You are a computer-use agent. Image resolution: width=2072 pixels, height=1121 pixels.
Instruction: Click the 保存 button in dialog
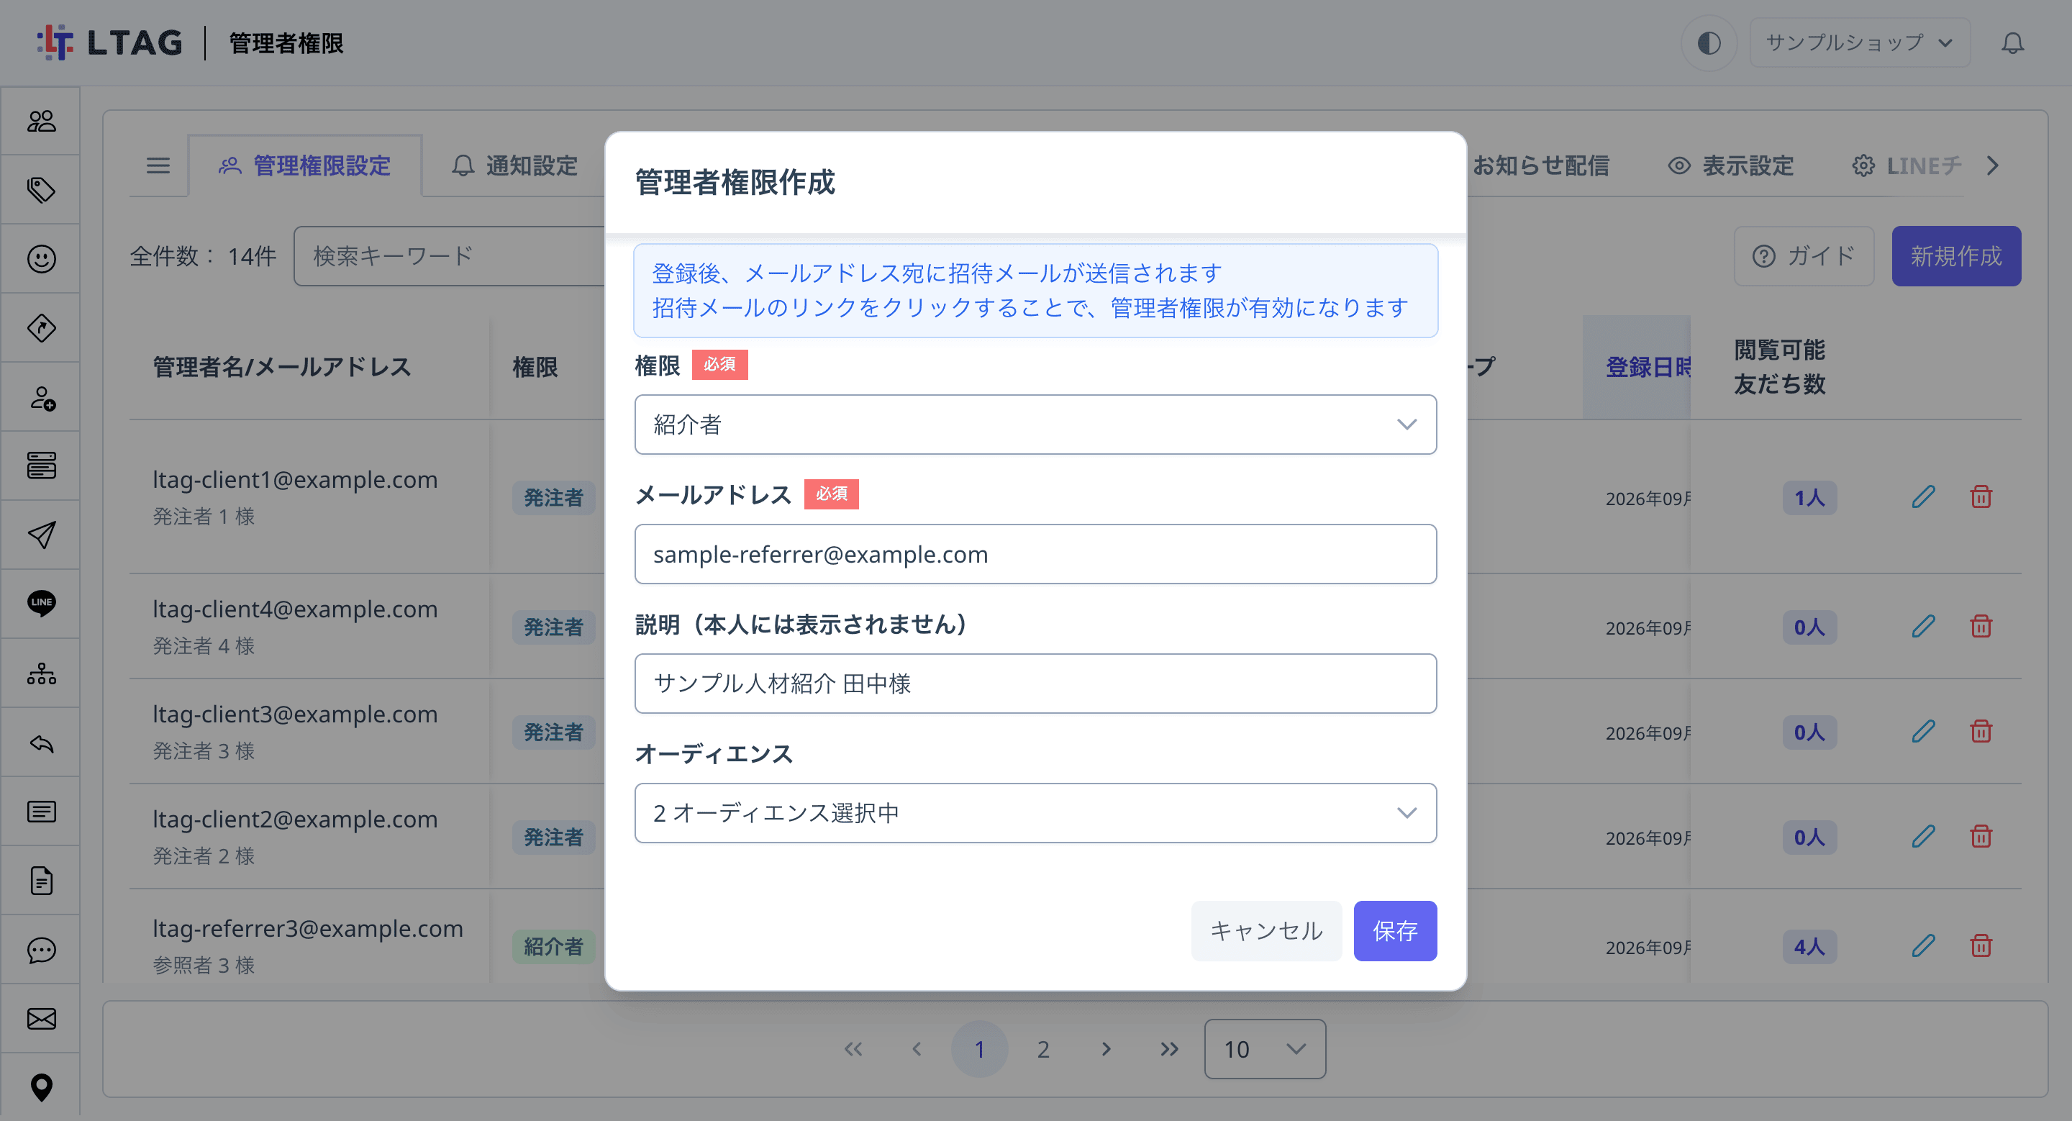click(1395, 930)
